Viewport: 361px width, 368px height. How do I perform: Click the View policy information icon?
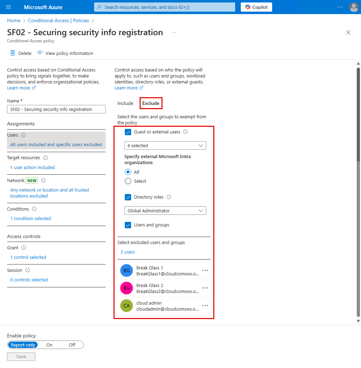pyautogui.click(x=40, y=53)
